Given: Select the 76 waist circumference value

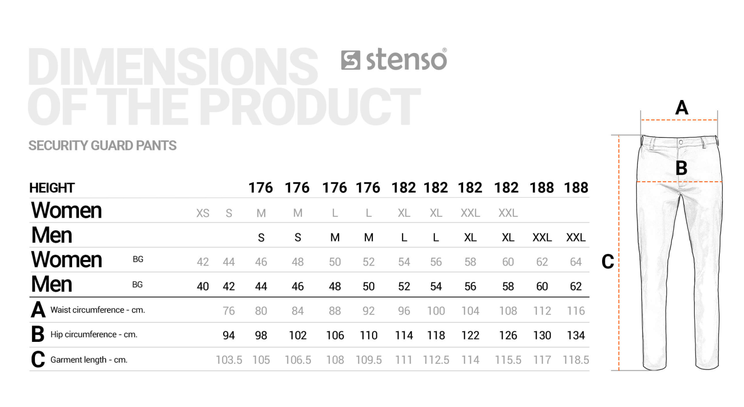Looking at the screenshot, I should coord(229,311).
